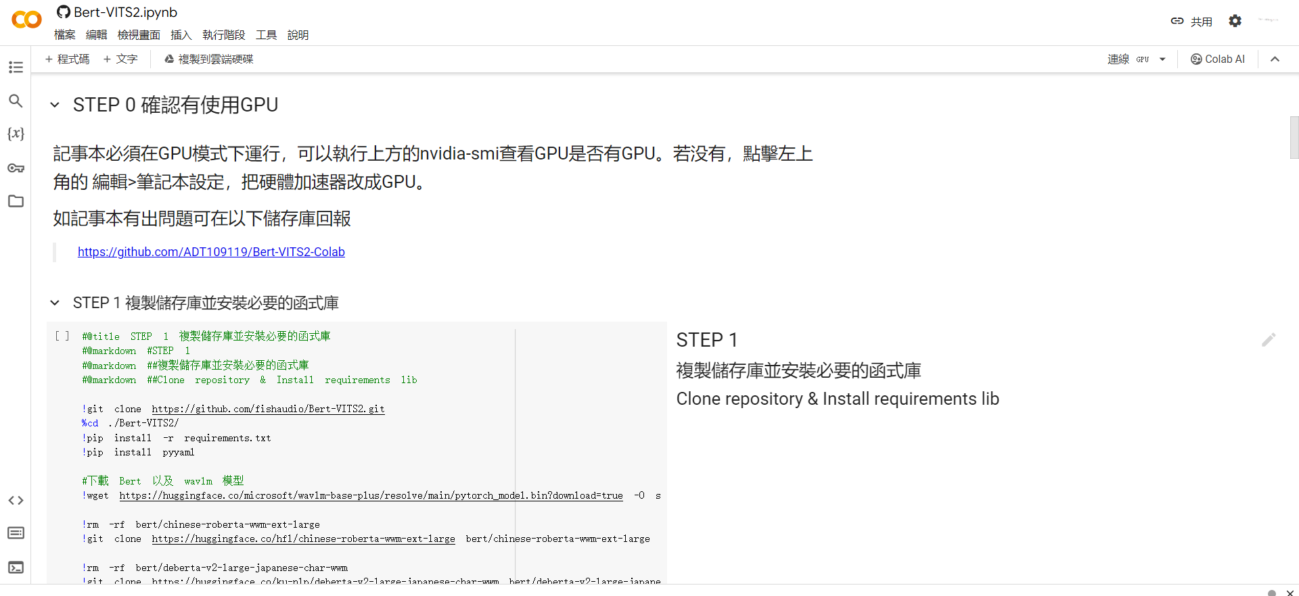Click the edit pencil icon on form
Image resolution: width=1299 pixels, height=596 pixels.
[x=1269, y=339]
